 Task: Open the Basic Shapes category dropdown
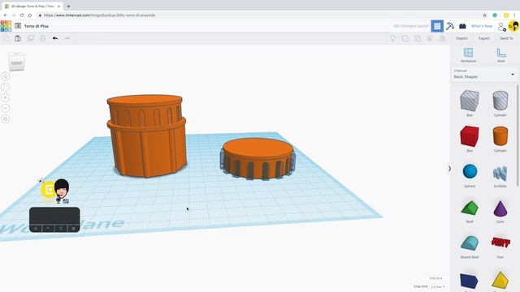484,74
